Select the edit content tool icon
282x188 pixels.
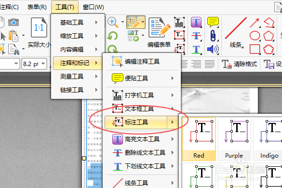133,22
